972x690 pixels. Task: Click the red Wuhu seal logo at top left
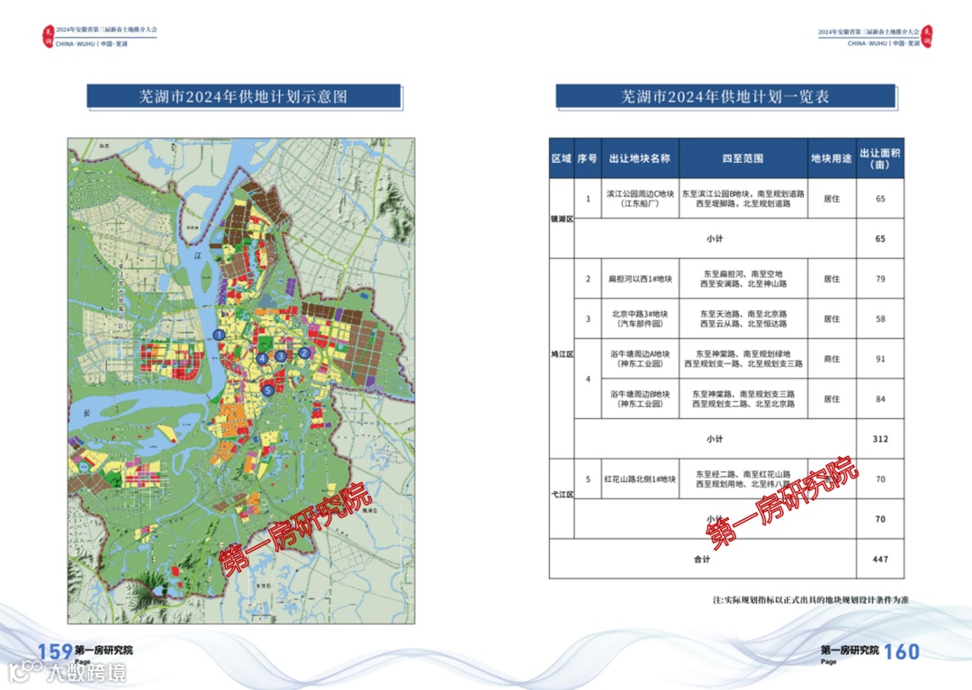tap(48, 37)
